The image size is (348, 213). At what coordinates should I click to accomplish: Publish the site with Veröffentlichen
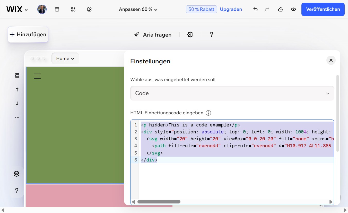[x=323, y=9]
